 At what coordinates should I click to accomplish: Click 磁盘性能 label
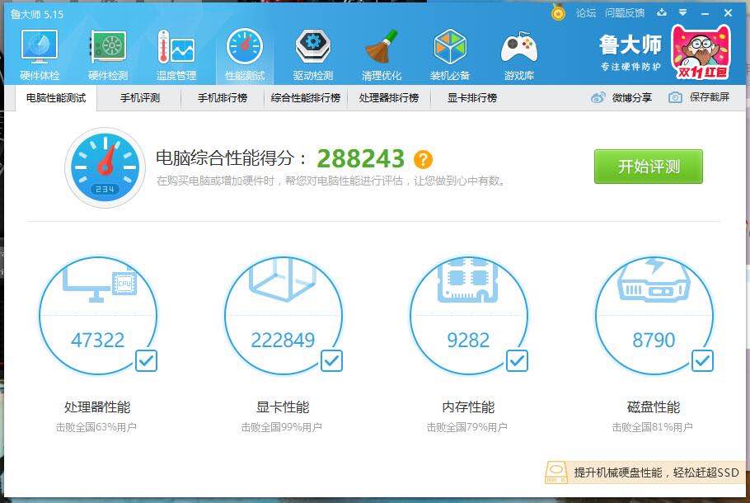[654, 407]
